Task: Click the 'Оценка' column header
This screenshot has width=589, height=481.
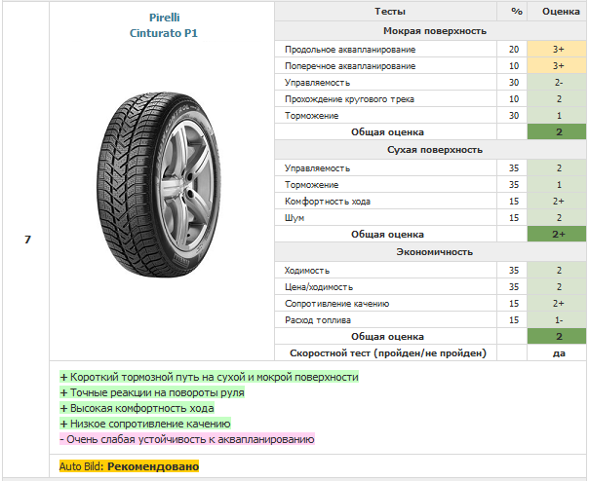Action: pos(561,12)
